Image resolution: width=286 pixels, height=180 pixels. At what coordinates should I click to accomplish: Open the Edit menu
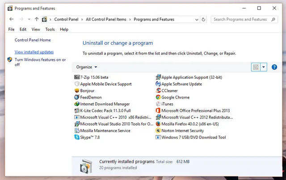click(23, 30)
